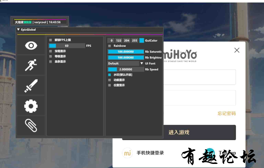Enable the 宝箱显示 checkbox

point(50,51)
